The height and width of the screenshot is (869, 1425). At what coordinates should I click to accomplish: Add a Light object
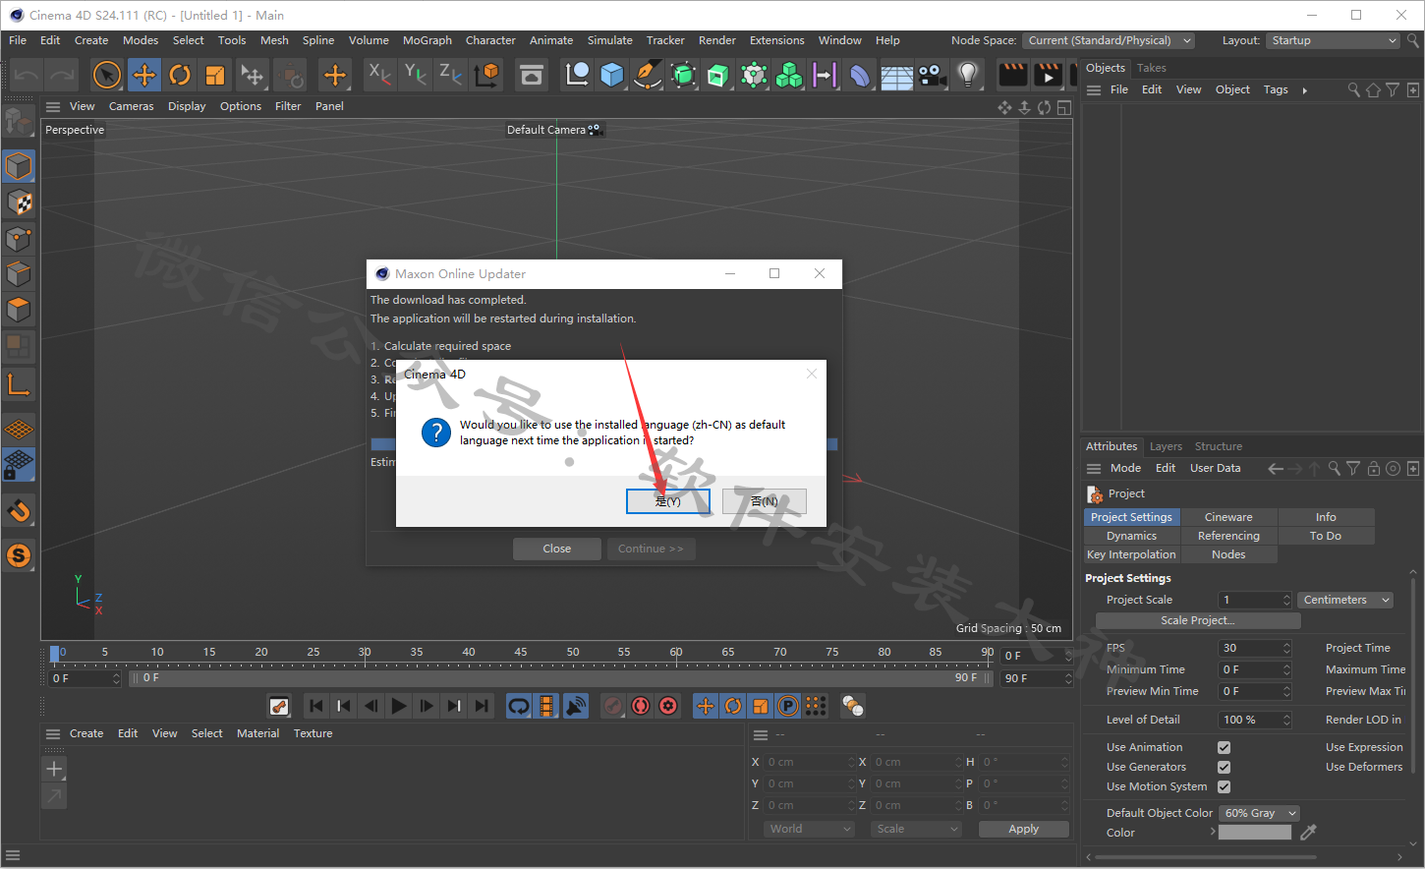(968, 74)
